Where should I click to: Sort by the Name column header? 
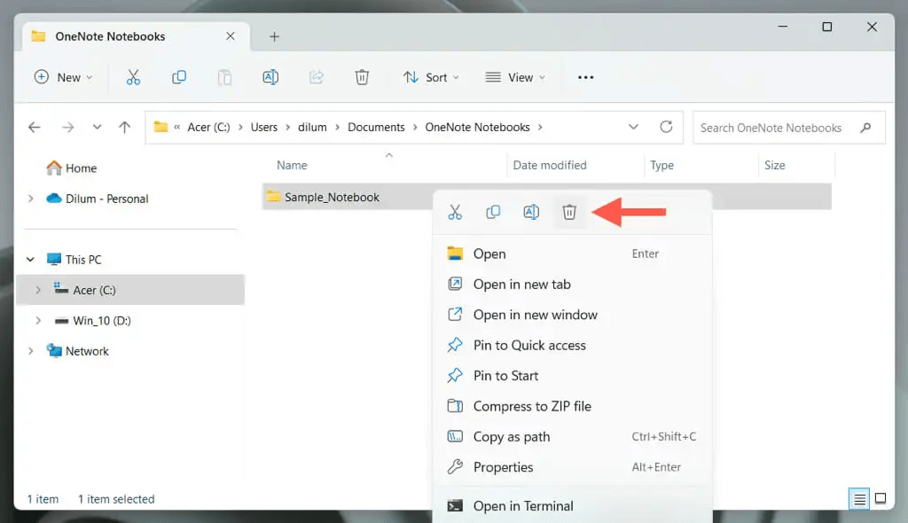click(x=292, y=165)
